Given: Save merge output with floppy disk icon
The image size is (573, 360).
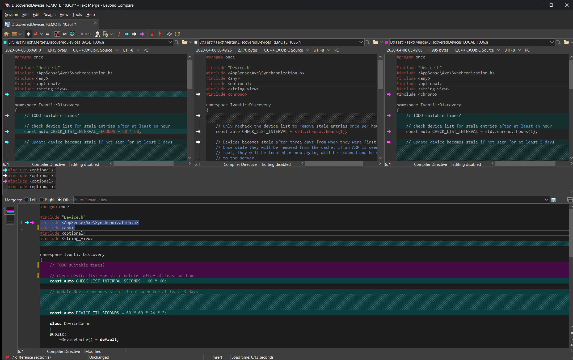Looking at the screenshot, I should coord(554,200).
